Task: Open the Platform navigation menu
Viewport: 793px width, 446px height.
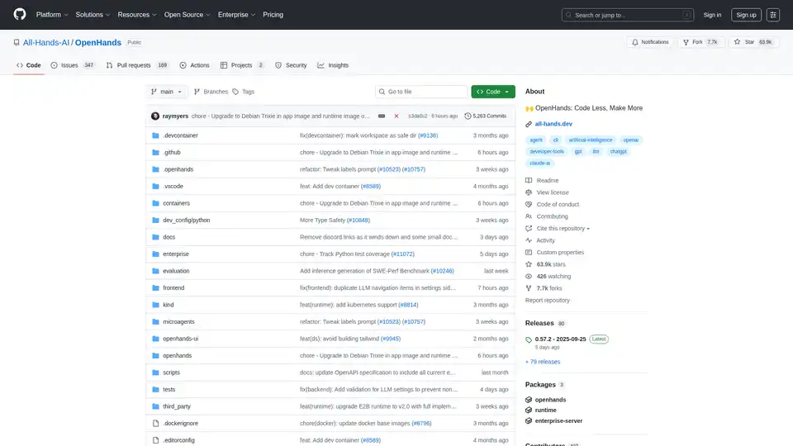Action: click(x=52, y=14)
